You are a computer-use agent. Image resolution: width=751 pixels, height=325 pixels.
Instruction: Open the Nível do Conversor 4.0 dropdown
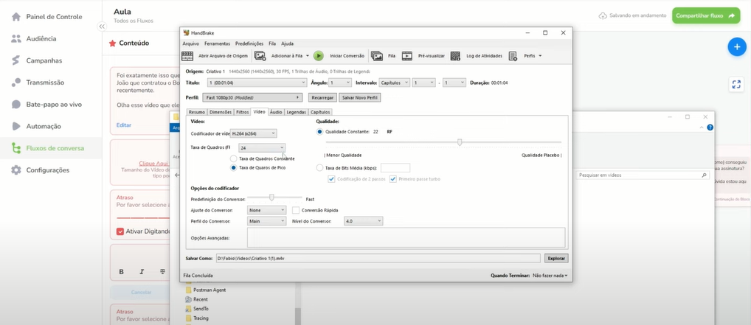[x=364, y=221]
